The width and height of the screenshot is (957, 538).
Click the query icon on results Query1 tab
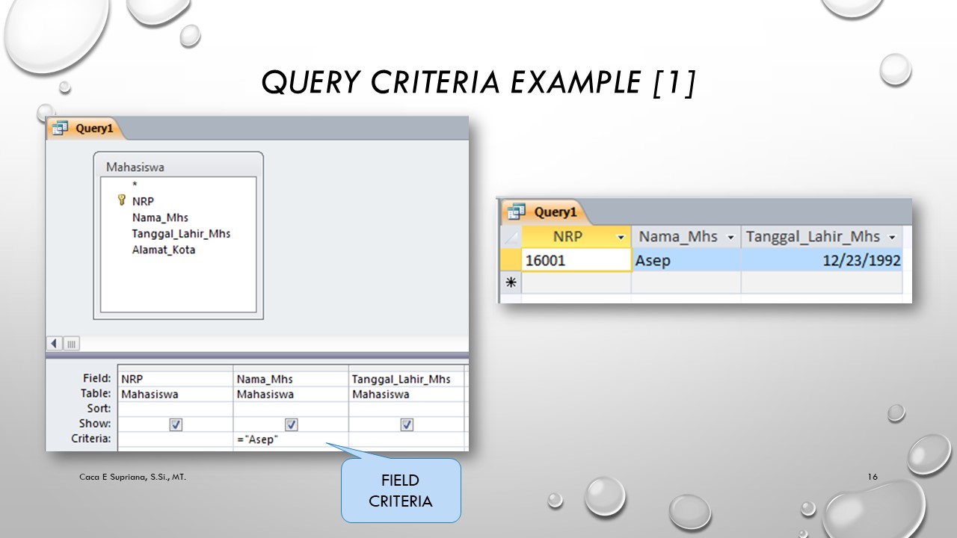pyautogui.click(x=517, y=212)
